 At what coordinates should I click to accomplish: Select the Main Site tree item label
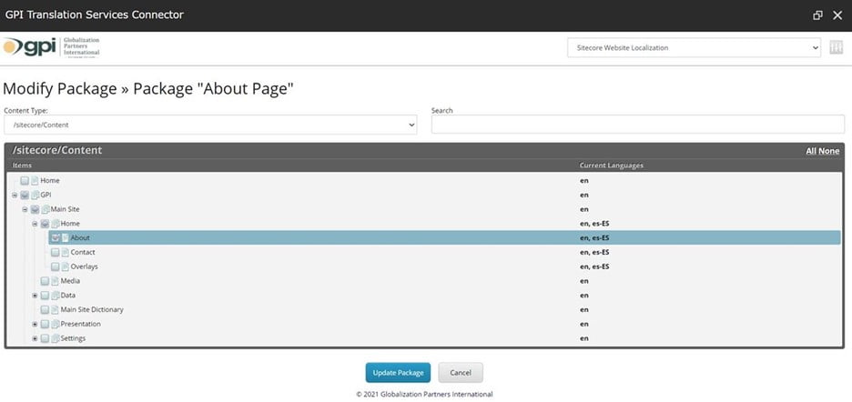pos(66,209)
